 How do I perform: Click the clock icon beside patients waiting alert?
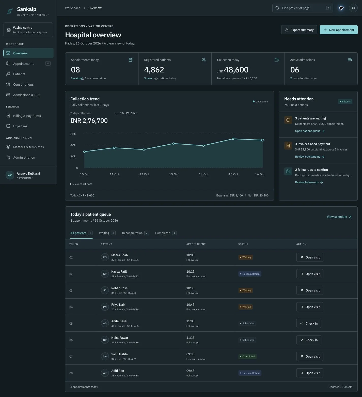point(288,120)
